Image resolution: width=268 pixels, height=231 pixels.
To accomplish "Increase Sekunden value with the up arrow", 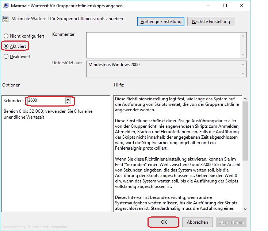I will pyautogui.click(x=68, y=99).
